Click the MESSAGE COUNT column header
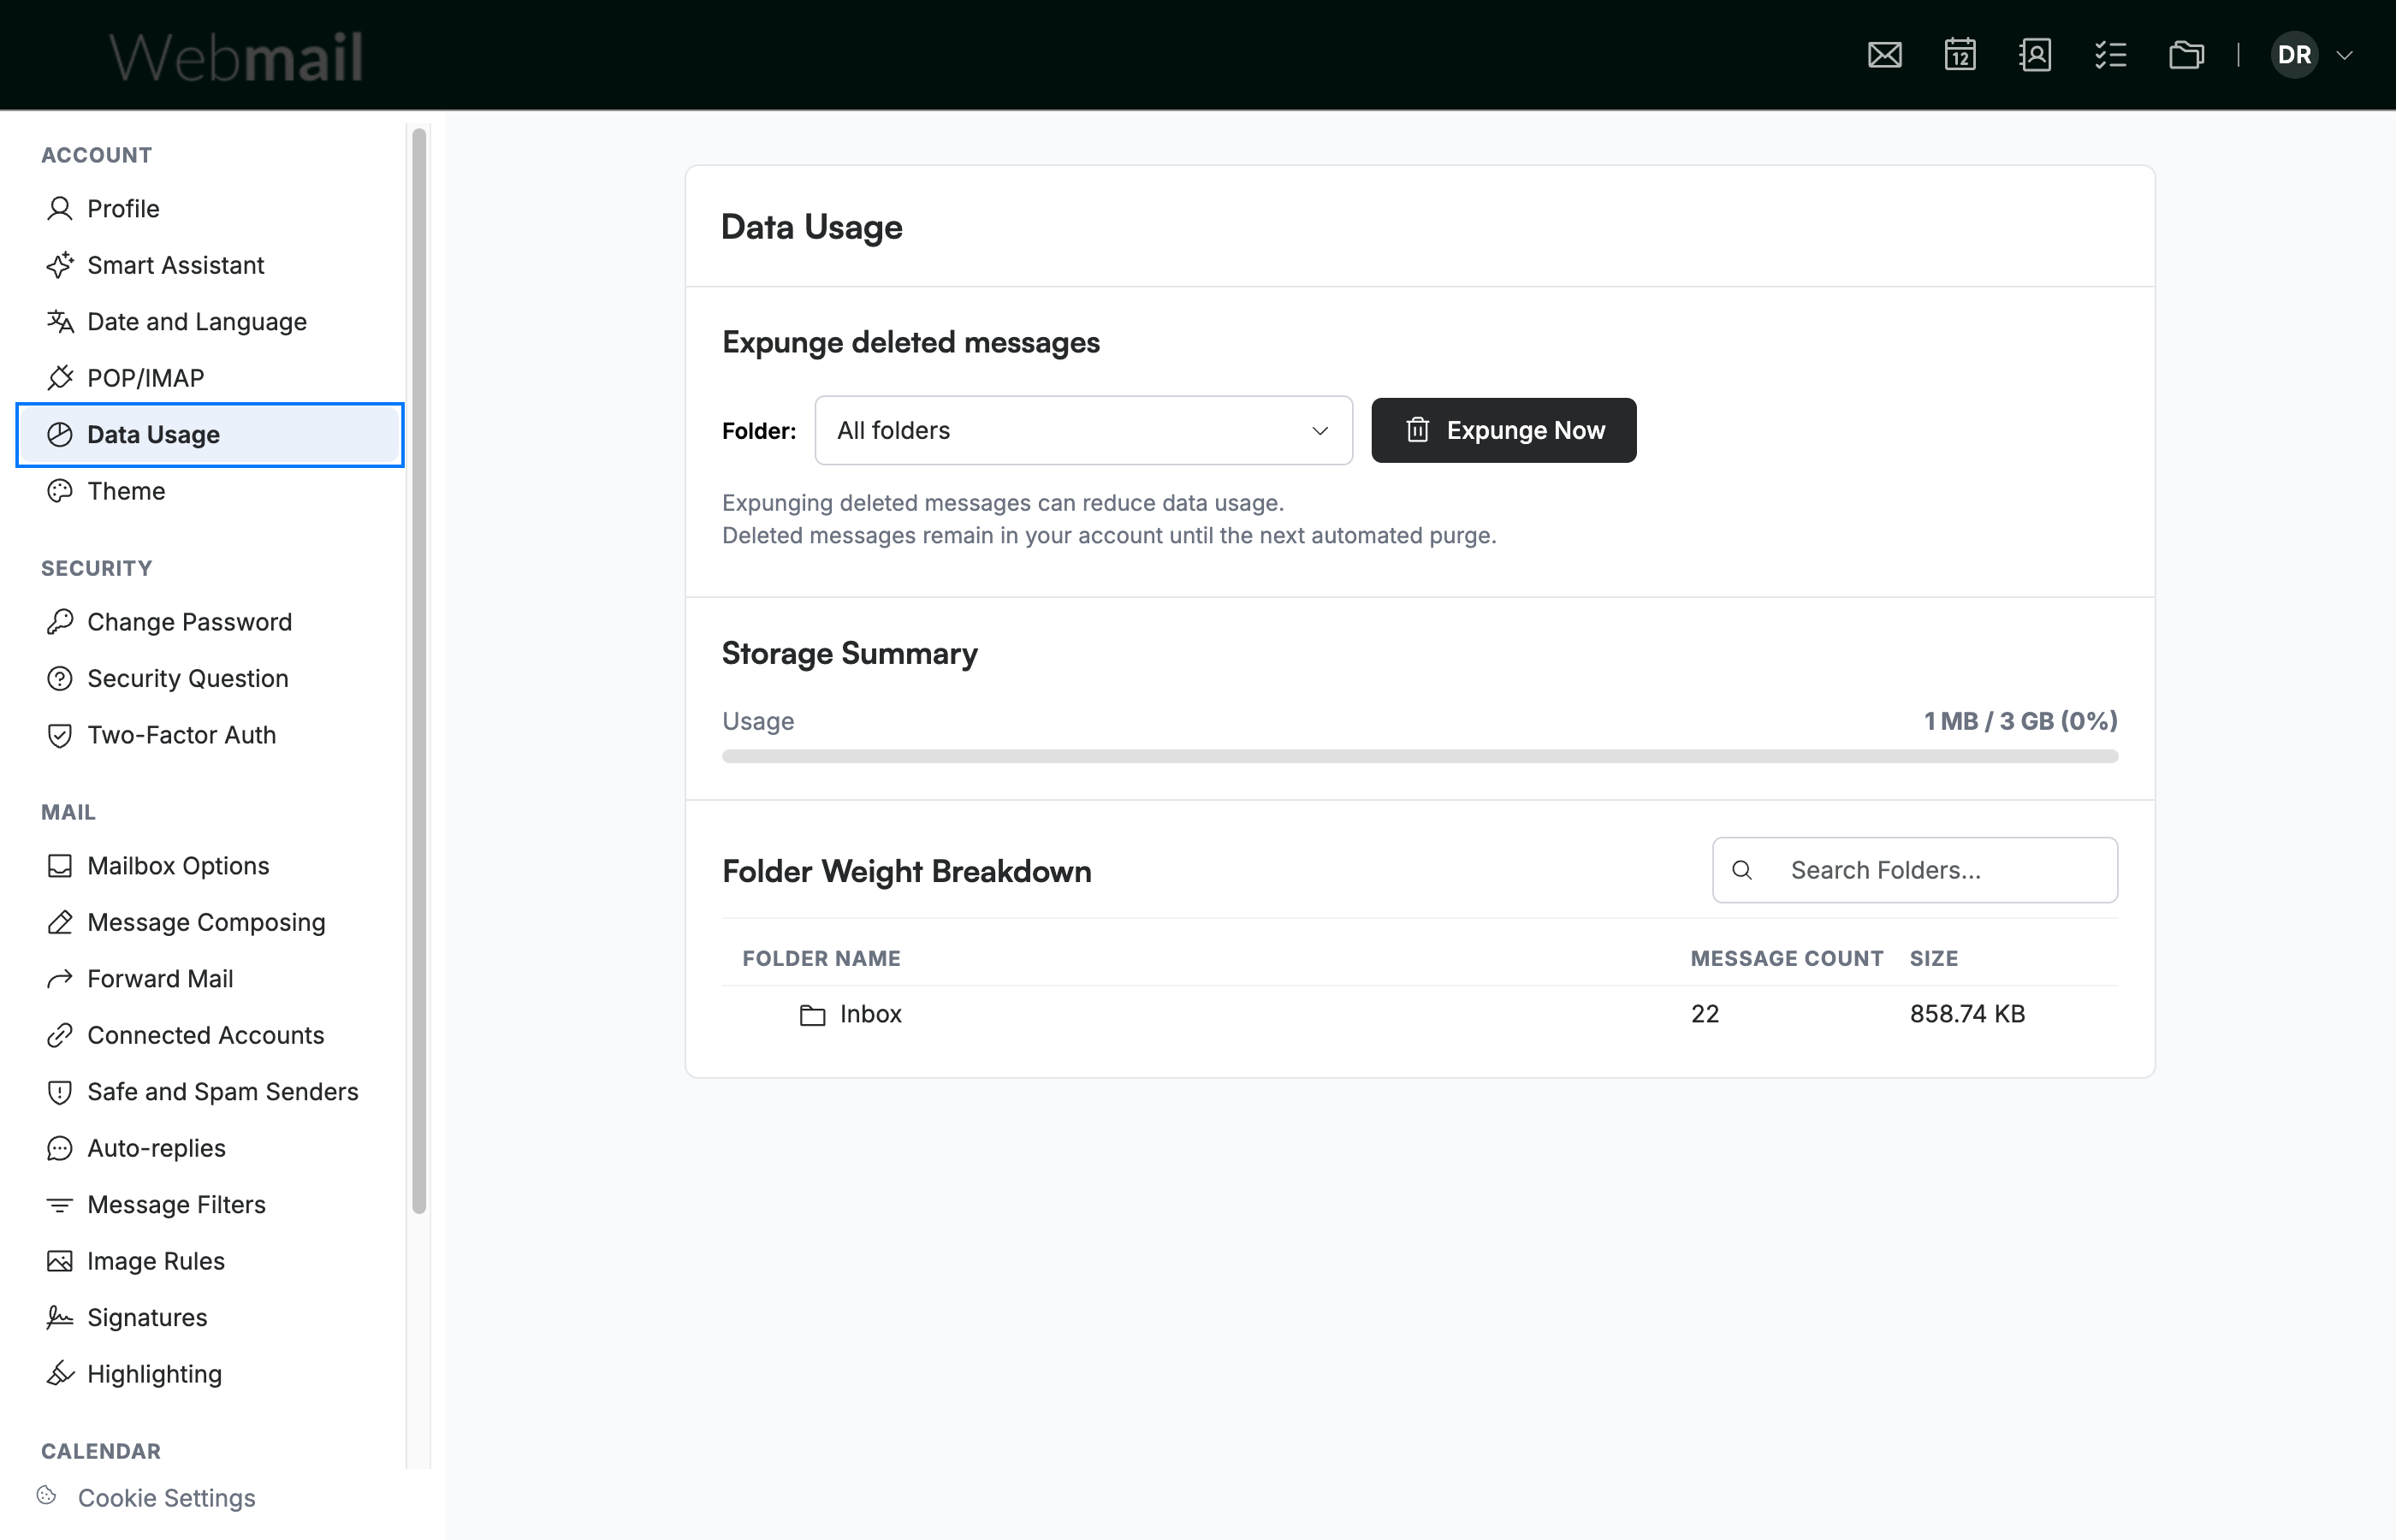 point(1786,958)
